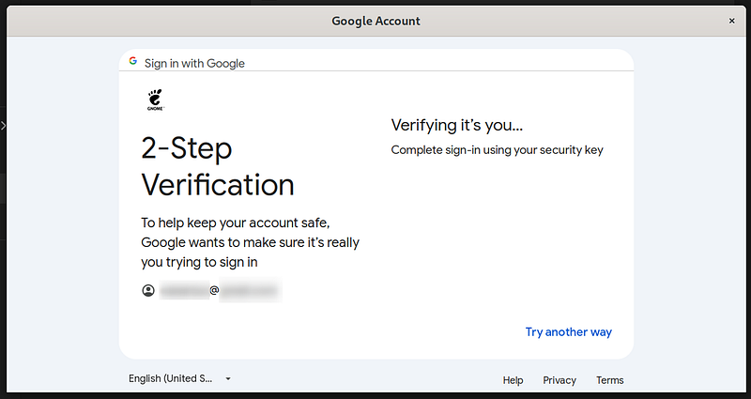Screen dimensions: 751x399
Task: Expand the side chevron at left edge
Action: point(3,126)
